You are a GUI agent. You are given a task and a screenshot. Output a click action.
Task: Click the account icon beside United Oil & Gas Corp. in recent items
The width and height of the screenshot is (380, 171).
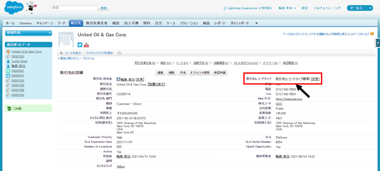coord(8,52)
